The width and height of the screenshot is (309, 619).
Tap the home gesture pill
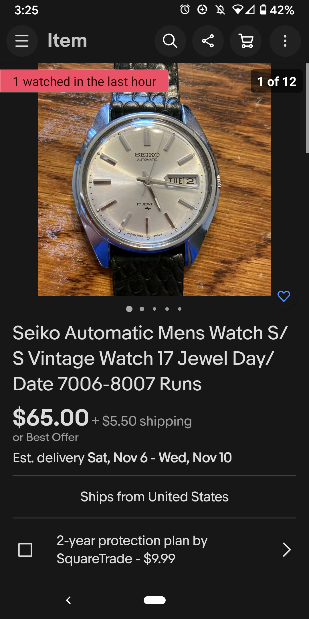154,600
